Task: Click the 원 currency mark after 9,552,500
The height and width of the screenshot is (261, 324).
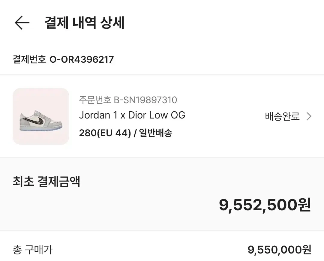Action: 304,205
